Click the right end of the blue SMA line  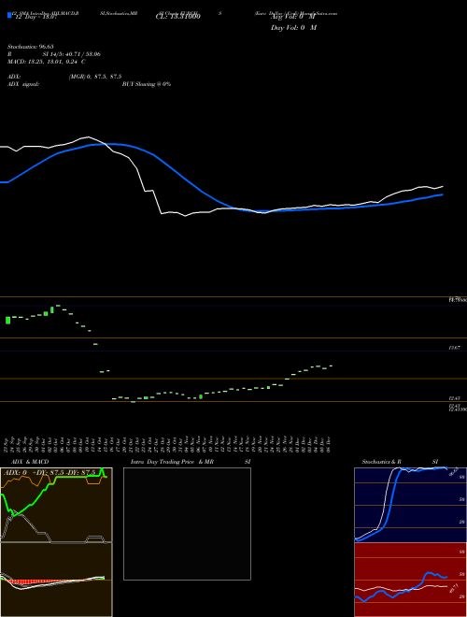coord(443,194)
